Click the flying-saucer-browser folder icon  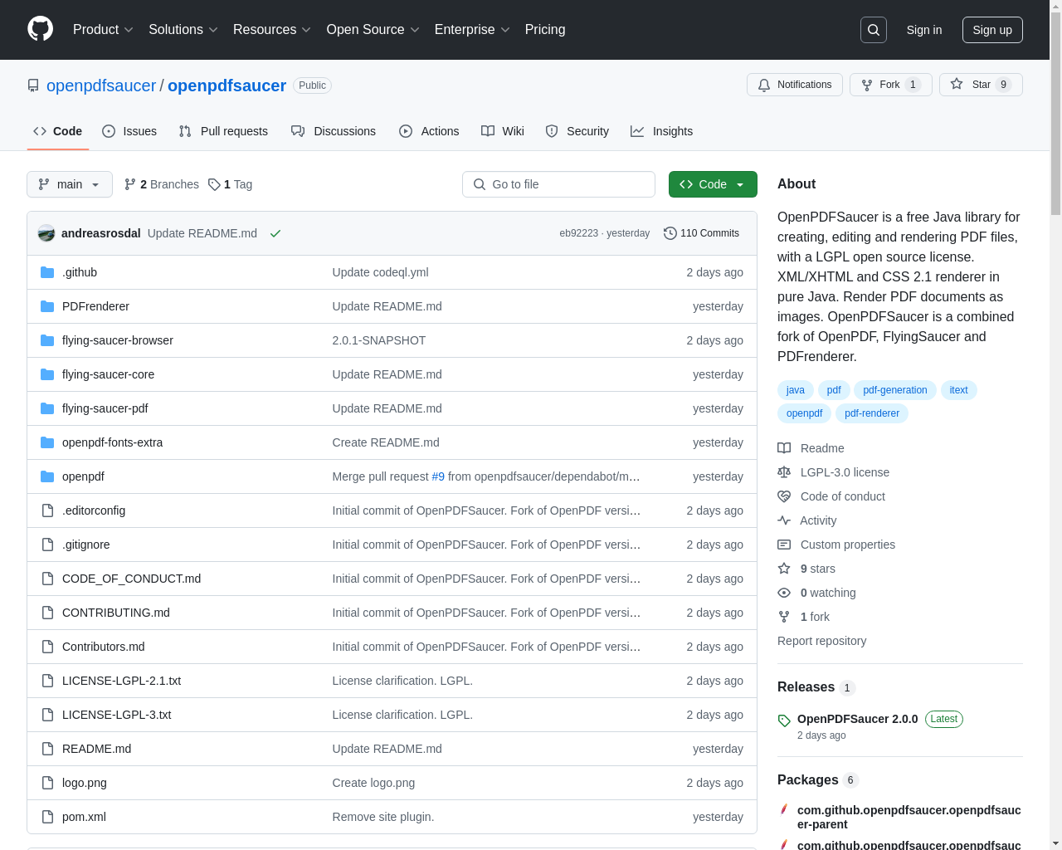click(47, 340)
